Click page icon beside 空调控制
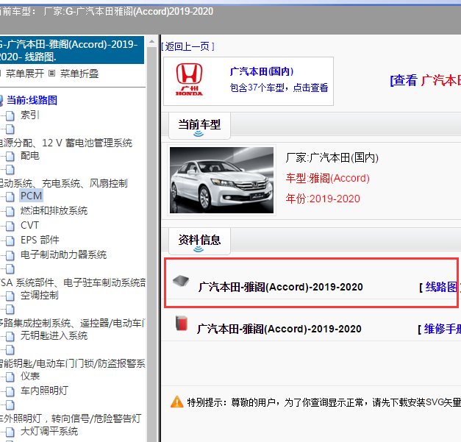The height and width of the screenshot is (442, 461). pos(10,296)
